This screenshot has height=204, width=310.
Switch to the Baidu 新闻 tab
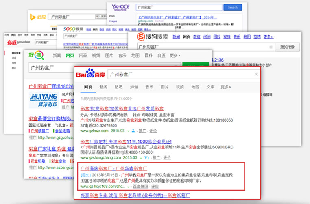coord(103,87)
